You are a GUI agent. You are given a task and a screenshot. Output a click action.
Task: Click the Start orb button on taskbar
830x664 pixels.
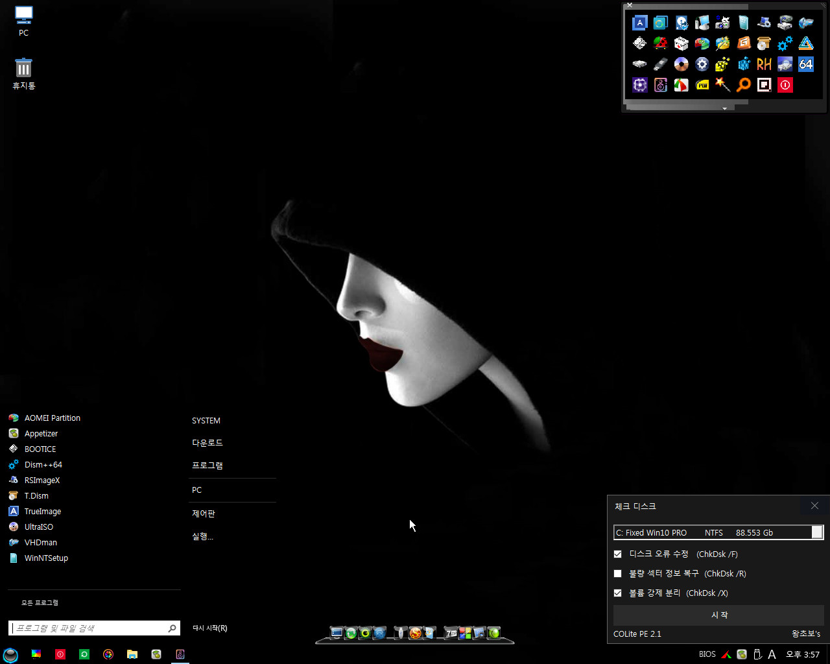pos(10,654)
